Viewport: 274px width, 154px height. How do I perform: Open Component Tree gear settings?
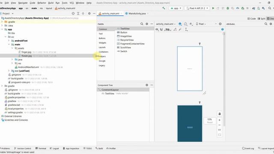(x=147, y=85)
